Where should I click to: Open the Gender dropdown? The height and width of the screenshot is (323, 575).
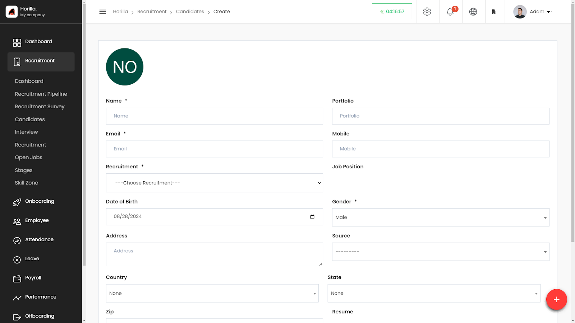[441, 217]
